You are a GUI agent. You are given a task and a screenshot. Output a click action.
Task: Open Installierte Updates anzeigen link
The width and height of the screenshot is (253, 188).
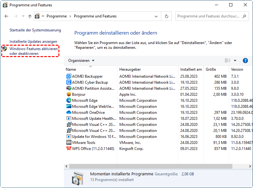(33, 42)
